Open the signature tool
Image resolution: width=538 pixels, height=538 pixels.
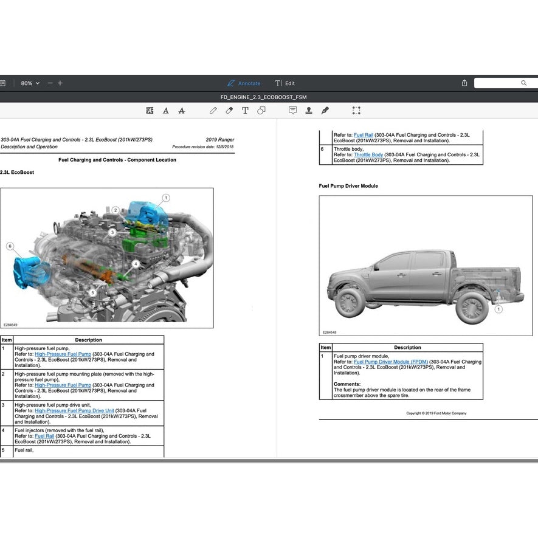[325, 111]
